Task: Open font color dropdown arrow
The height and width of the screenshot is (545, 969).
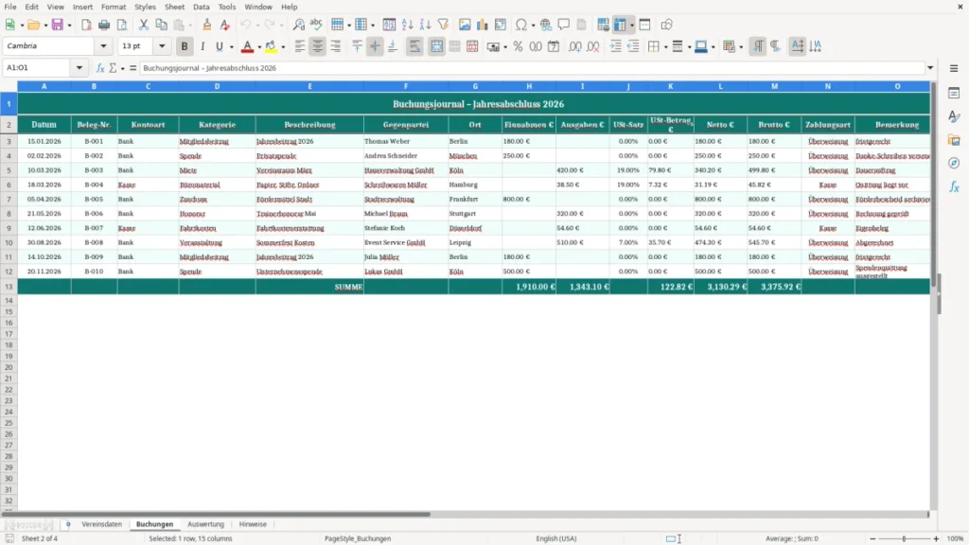Action: pyautogui.click(x=259, y=46)
